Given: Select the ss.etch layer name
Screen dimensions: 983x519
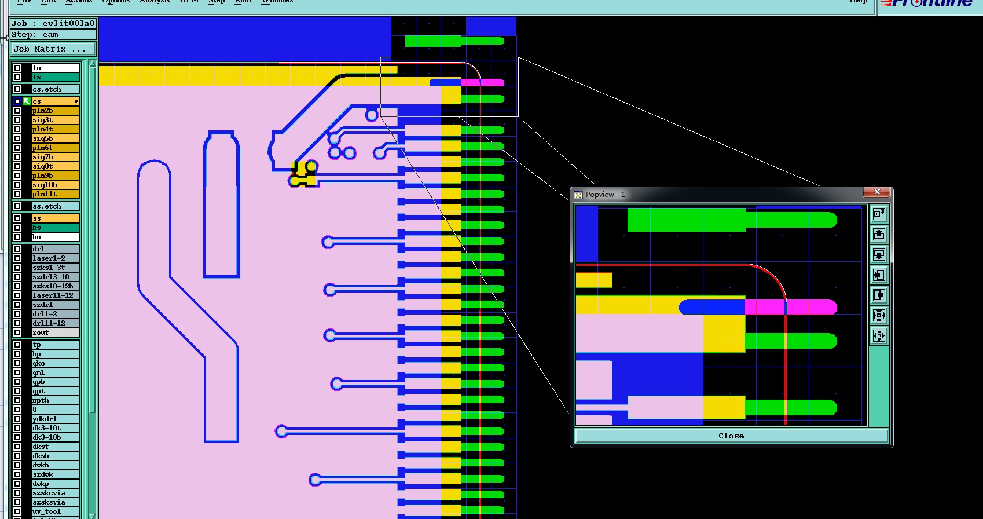Looking at the screenshot, I should pyautogui.click(x=55, y=206).
